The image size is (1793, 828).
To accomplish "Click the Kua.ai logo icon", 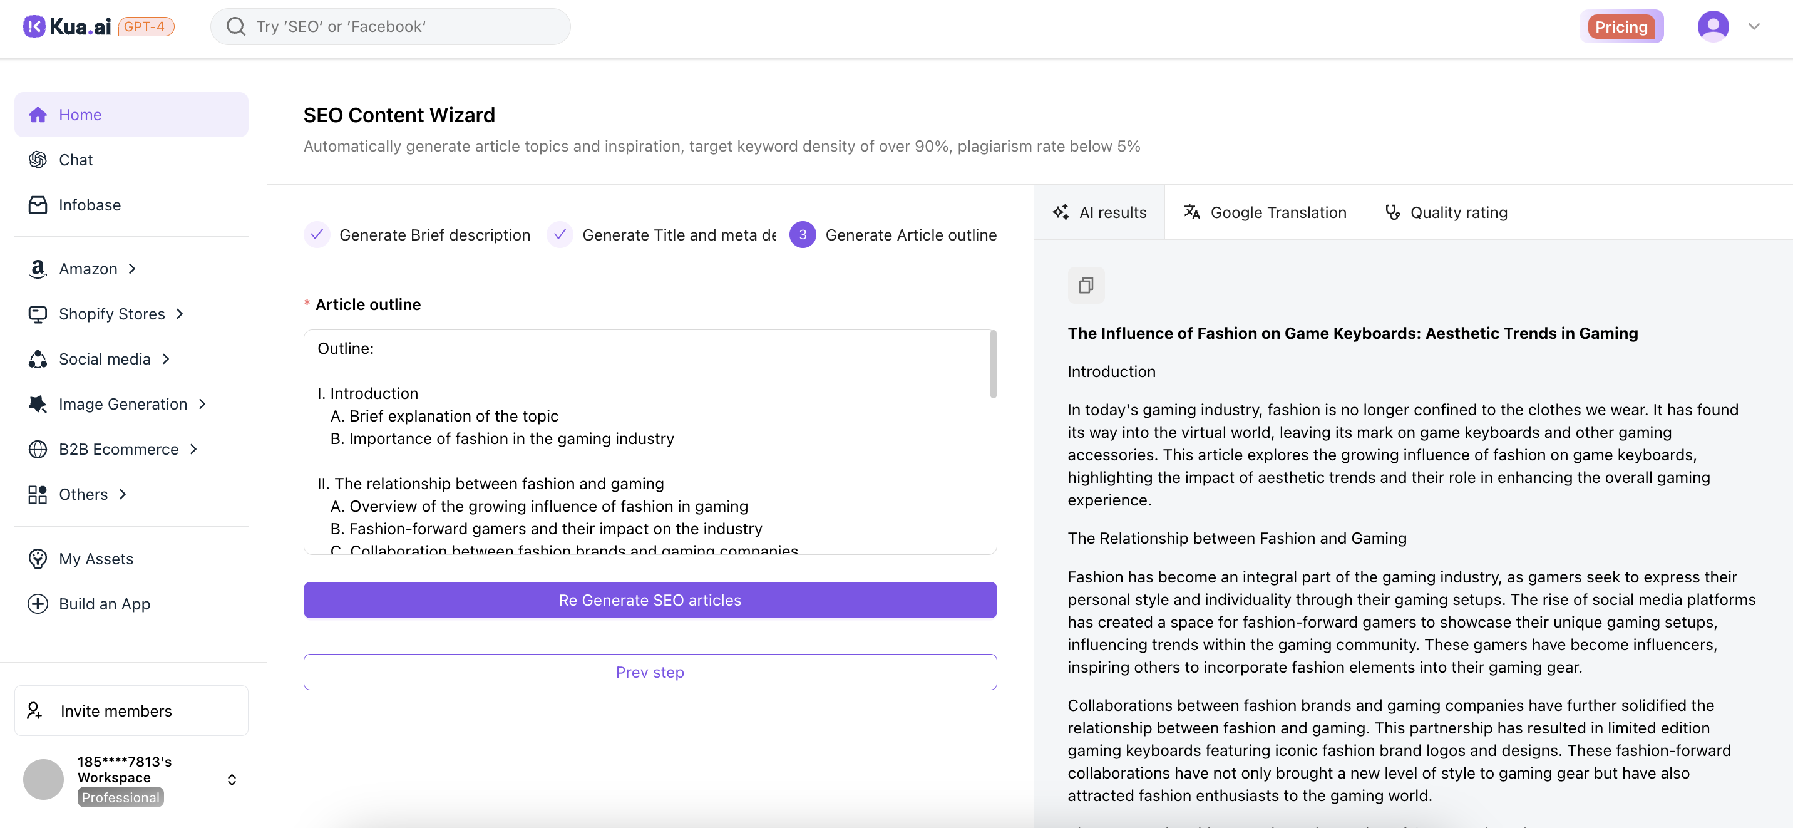I will [x=34, y=26].
